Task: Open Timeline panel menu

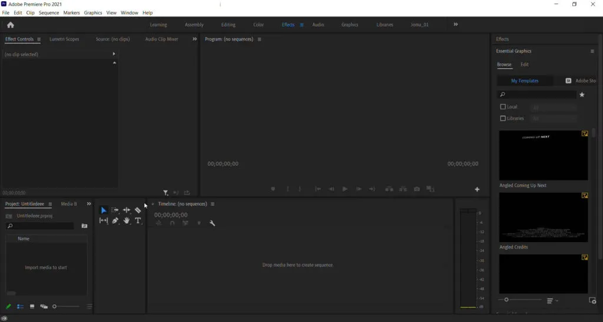Action: [212, 204]
